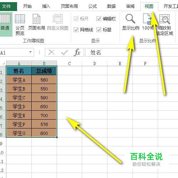Select cell 学生C
178x178 pixels.
click(19, 98)
